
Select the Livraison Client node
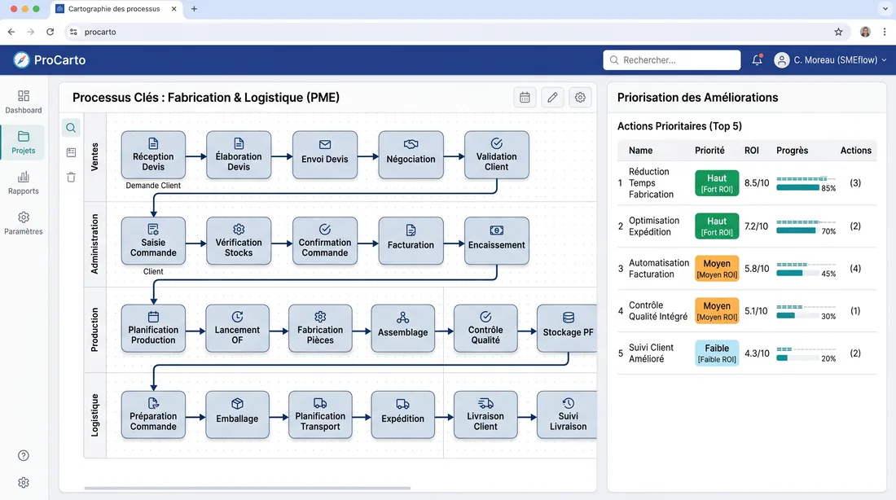coord(485,414)
